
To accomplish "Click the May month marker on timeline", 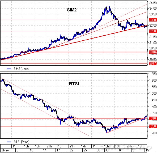I will click(6, 150).
